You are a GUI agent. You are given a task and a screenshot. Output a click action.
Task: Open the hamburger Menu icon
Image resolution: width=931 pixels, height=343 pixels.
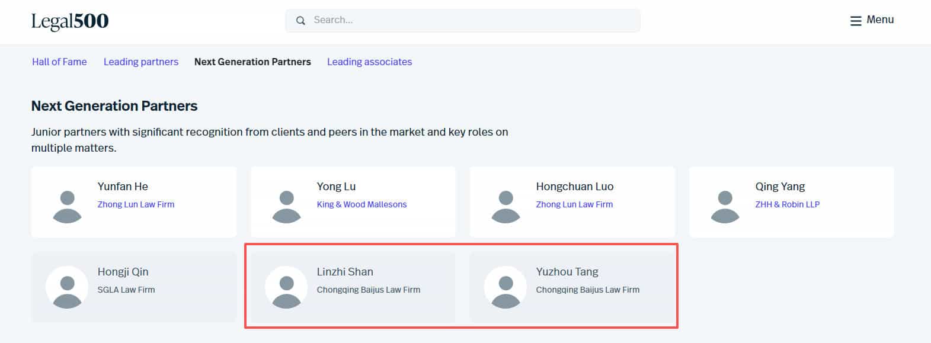tap(855, 21)
